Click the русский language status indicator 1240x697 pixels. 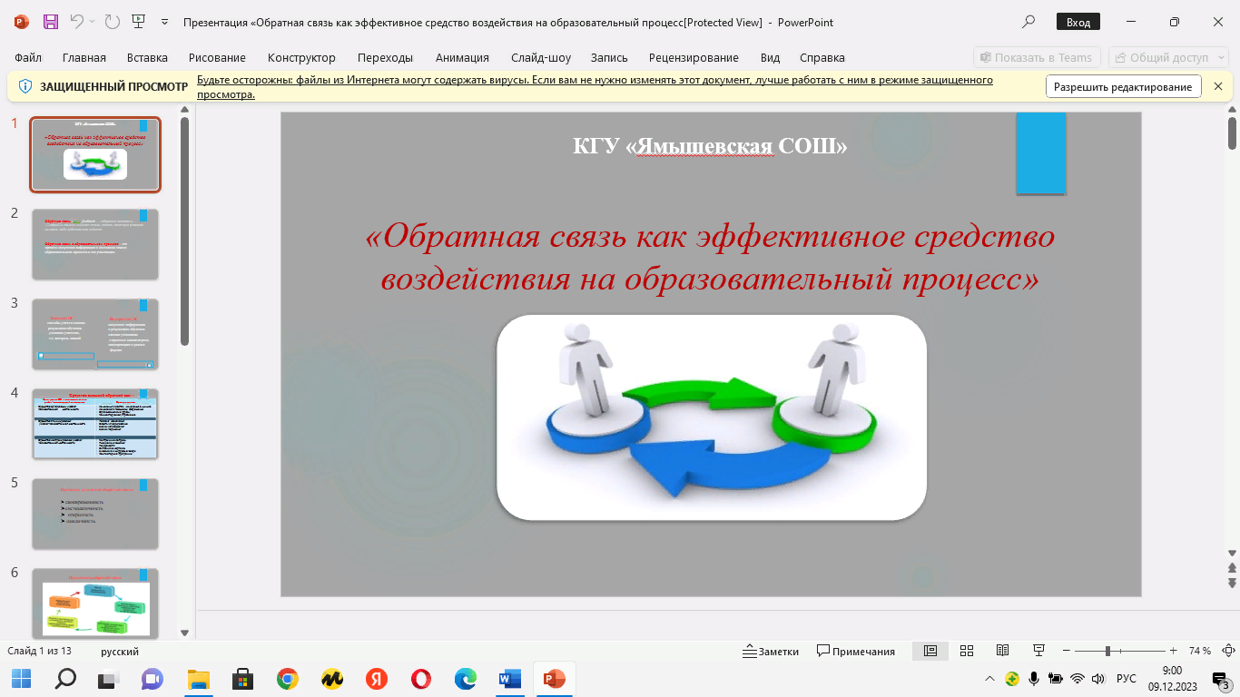coord(120,651)
